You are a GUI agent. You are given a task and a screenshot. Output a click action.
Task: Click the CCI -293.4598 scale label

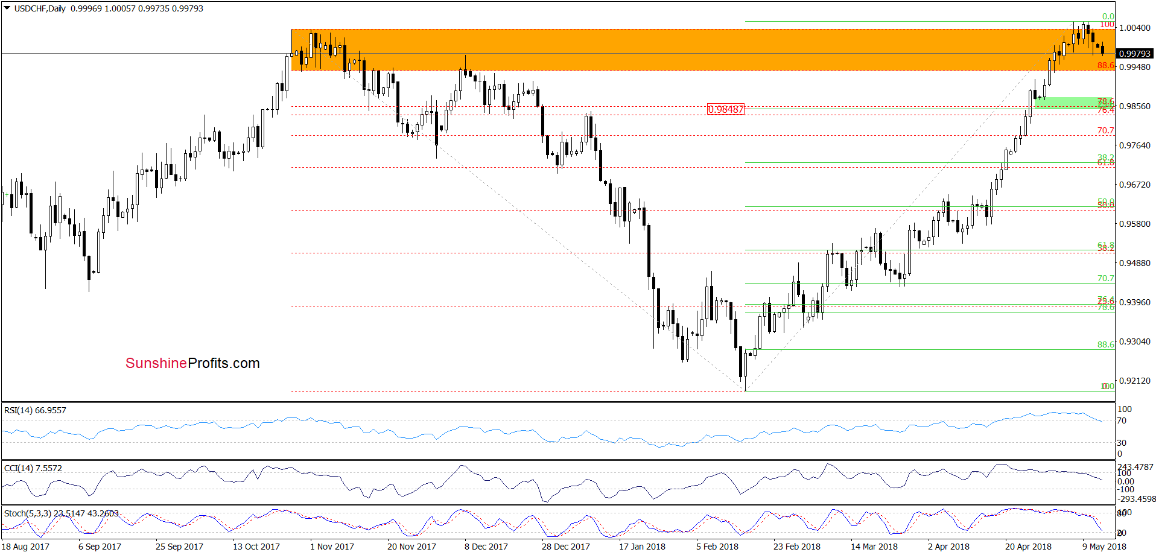1137,499
